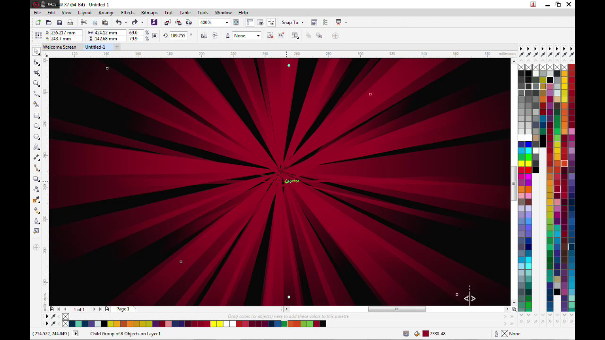Click the horizontal scrollbar thumb

point(397,309)
